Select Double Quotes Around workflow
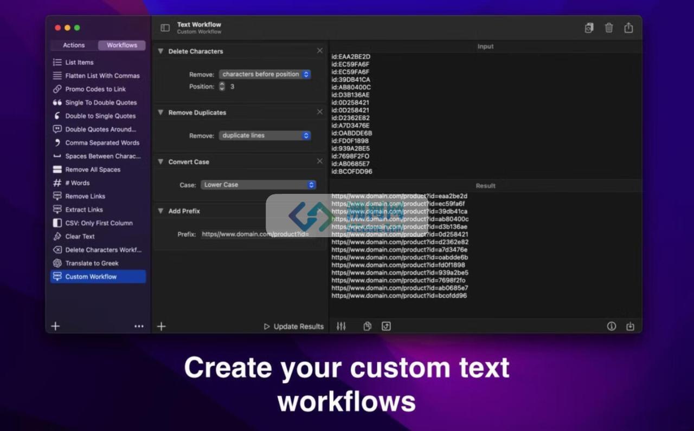694x431 pixels. (x=98, y=129)
